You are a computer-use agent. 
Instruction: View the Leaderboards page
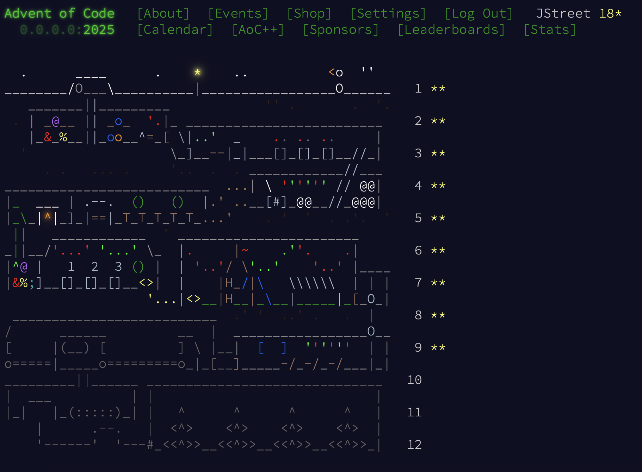[x=451, y=30]
